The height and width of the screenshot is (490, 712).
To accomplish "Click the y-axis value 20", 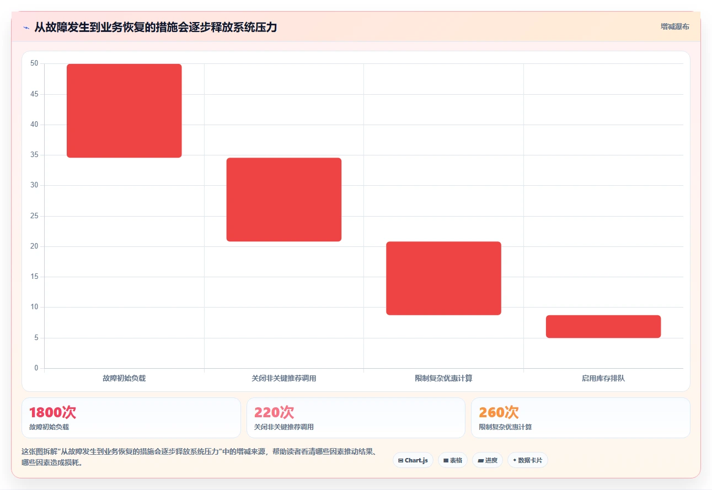I will click(34, 246).
